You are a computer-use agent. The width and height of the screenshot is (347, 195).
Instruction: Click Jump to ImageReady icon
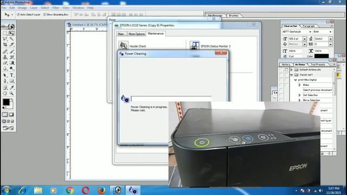pos(8,128)
